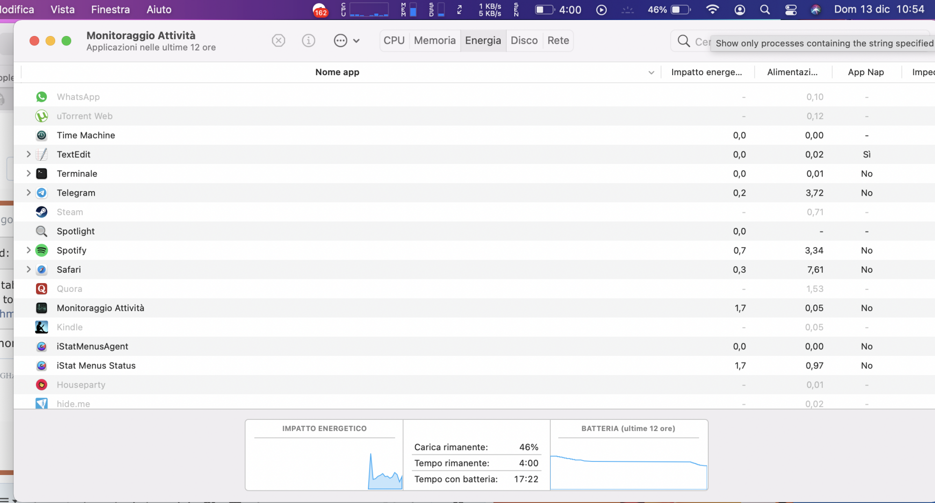This screenshot has height=503, width=935.
Task: Click the stop process (X) toolbar icon
Action: pyautogui.click(x=279, y=41)
